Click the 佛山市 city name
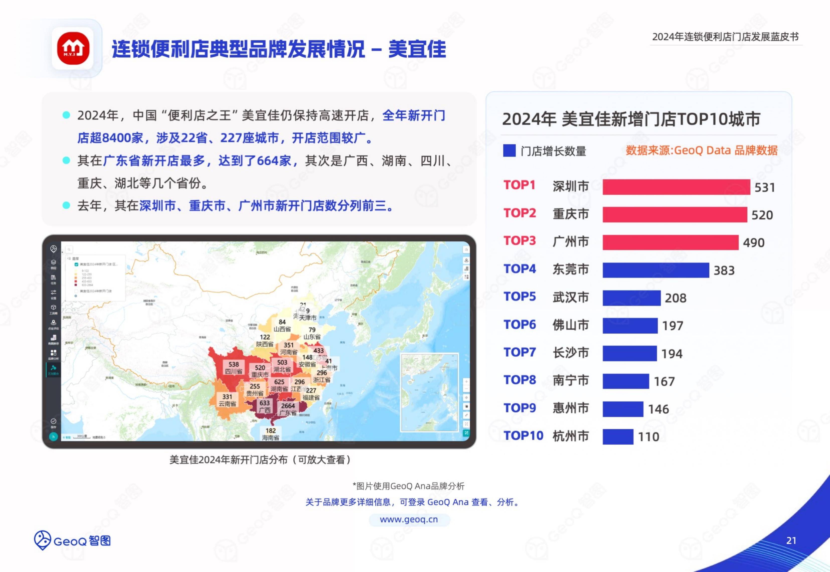Viewport: 830px width, 572px height. 570,325
